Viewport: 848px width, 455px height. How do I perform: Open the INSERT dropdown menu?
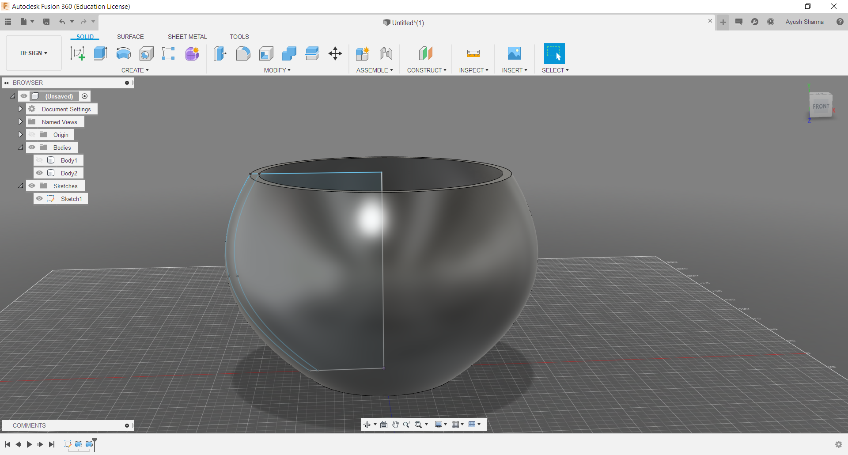click(515, 70)
